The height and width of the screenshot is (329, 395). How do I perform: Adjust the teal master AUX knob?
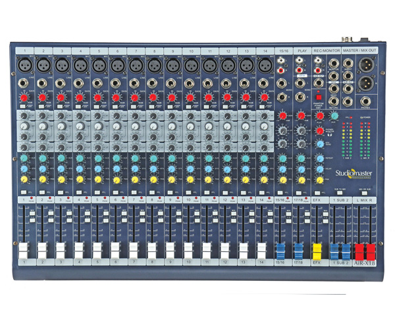point(334,116)
